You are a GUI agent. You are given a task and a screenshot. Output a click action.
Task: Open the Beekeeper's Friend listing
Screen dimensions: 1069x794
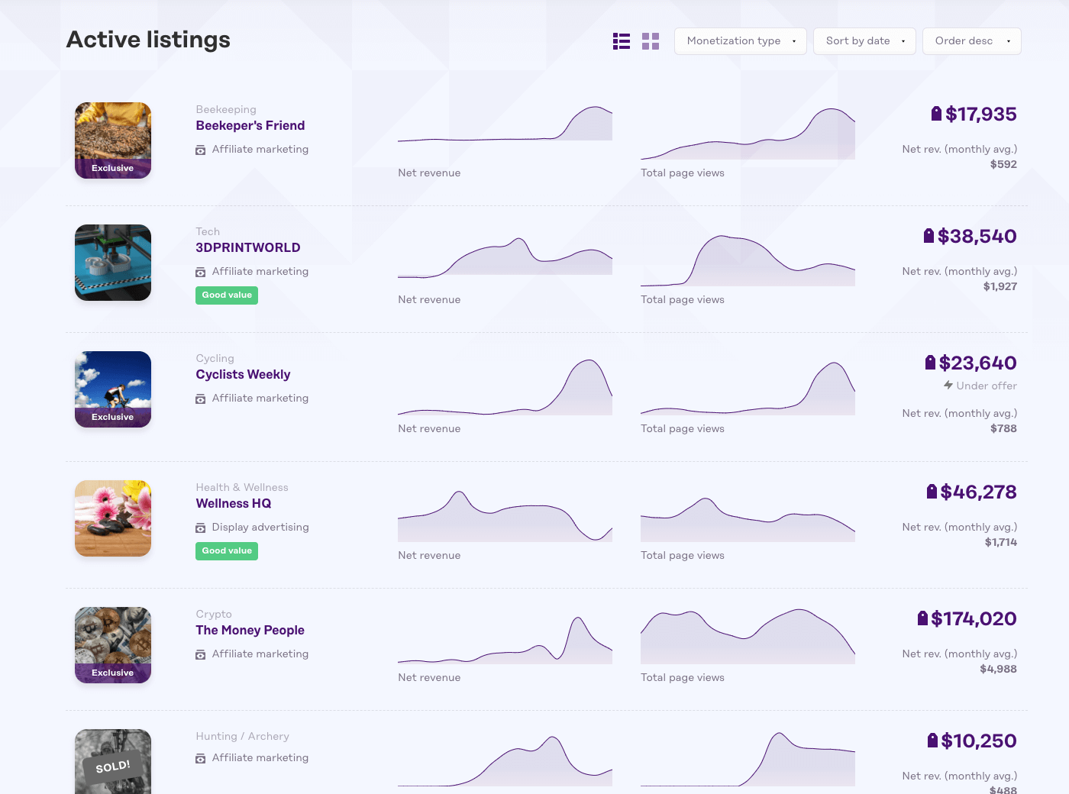tap(250, 126)
